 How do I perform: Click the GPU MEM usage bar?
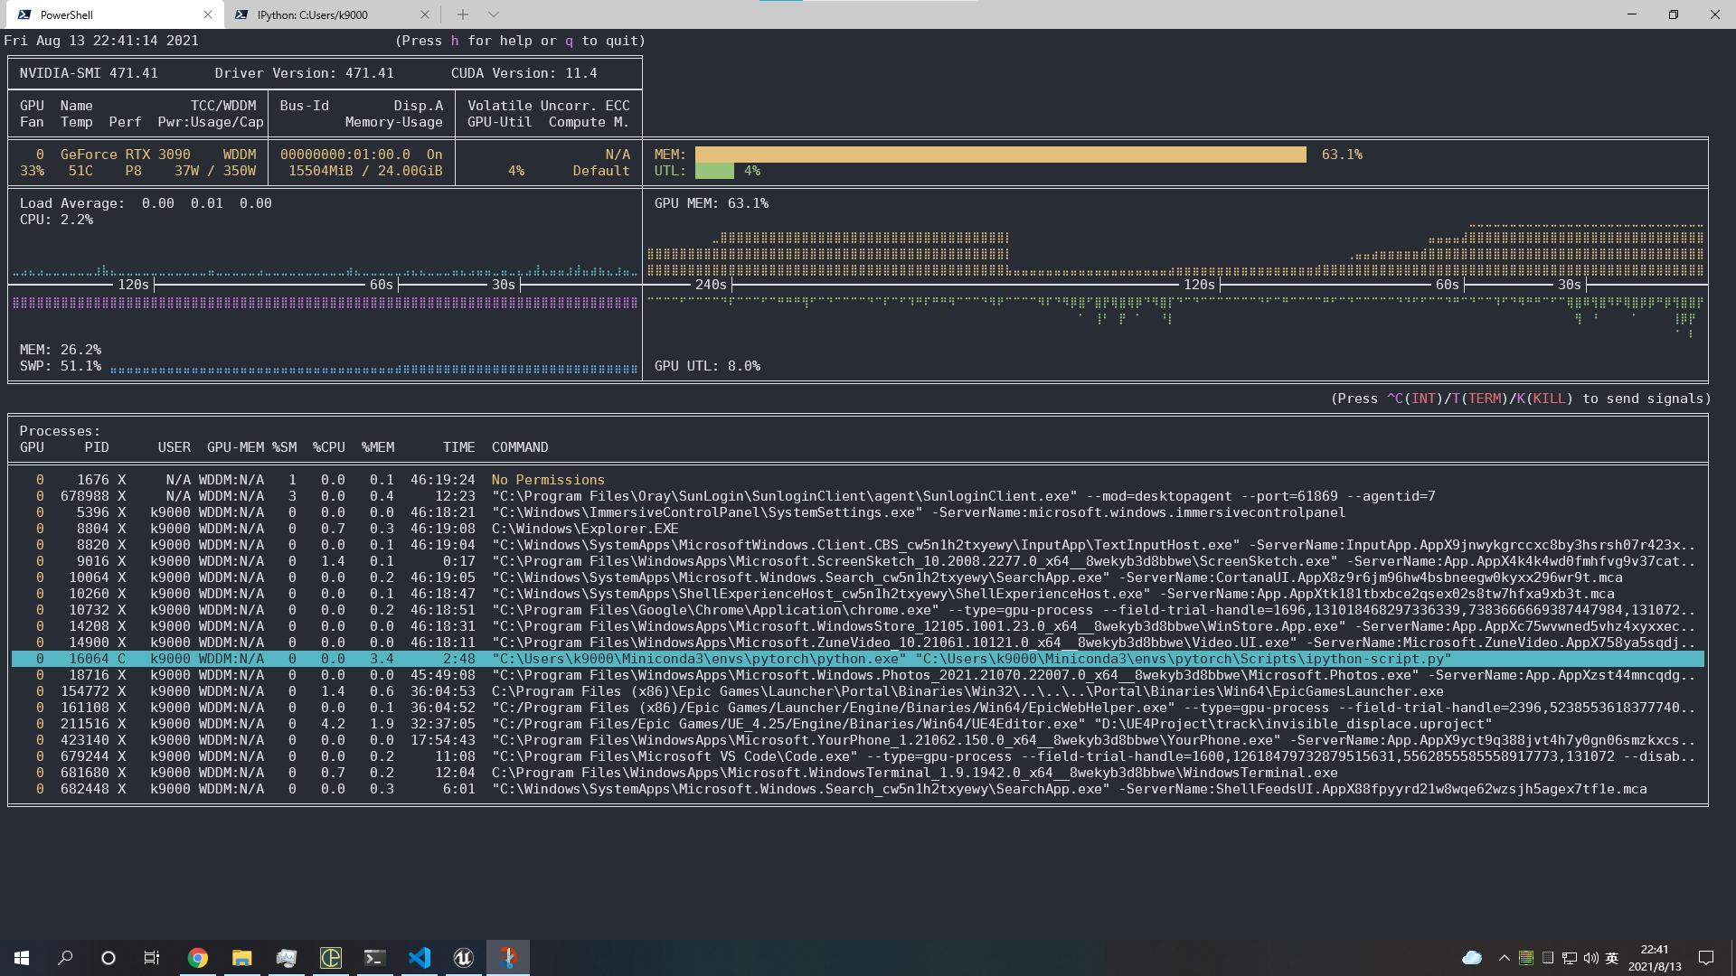point(1000,155)
